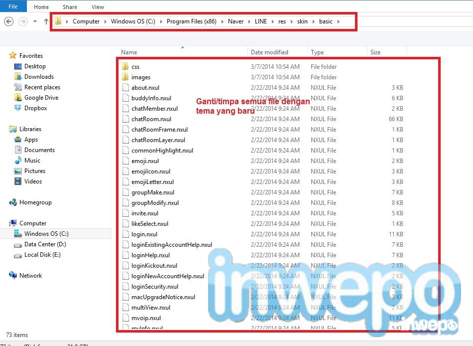Sort by Size column header
The width and height of the screenshot is (473, 346).
pos(375,52)
